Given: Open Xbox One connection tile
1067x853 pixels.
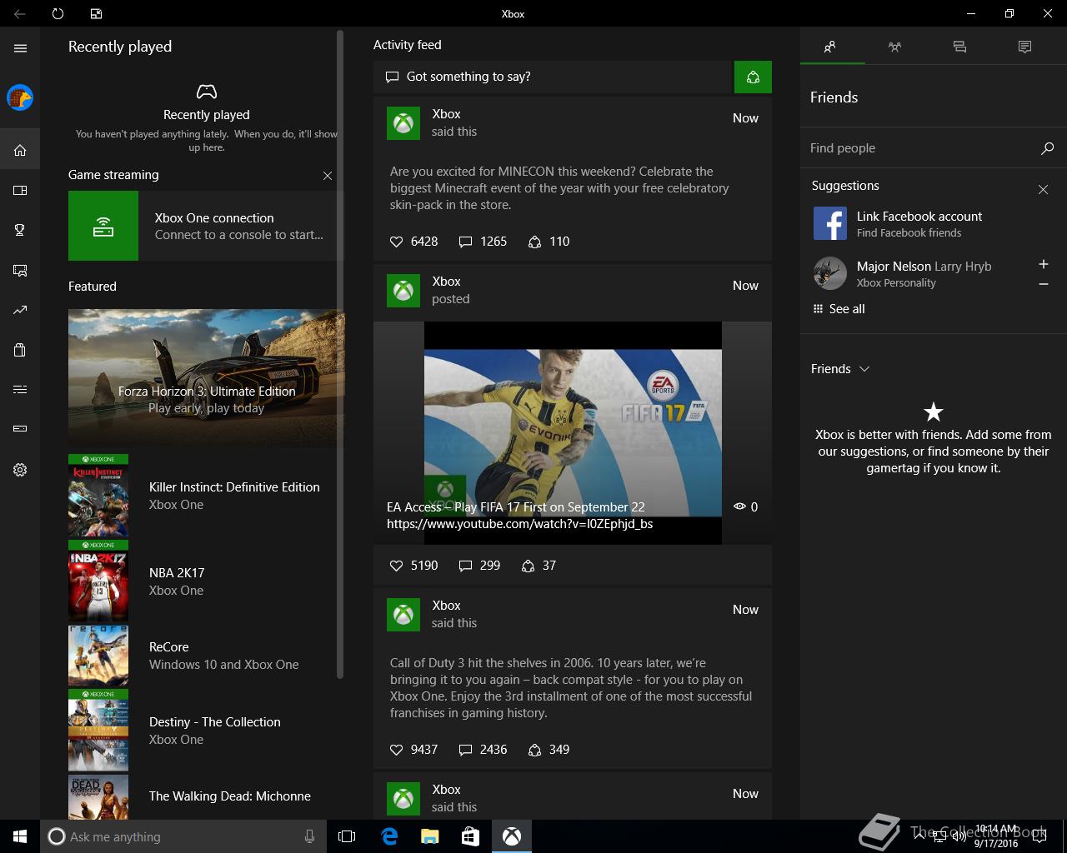Looking at the screenshot, I should (206, 226).
